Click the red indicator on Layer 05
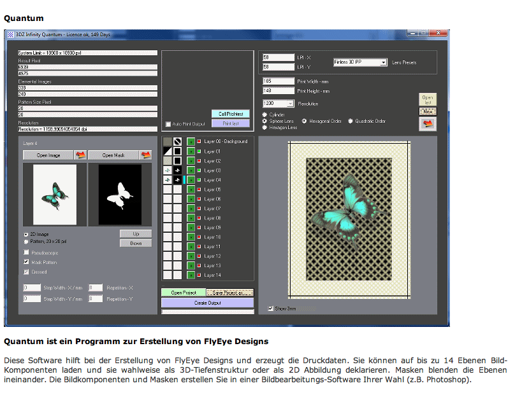The height and width of the screenshot is (395, 515). [x=199, y=190]
